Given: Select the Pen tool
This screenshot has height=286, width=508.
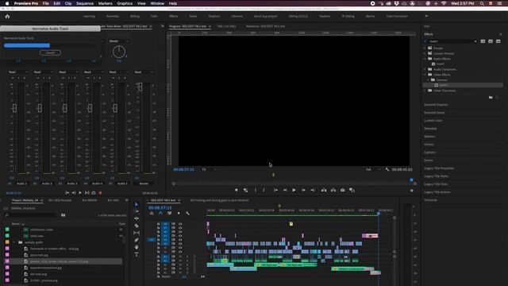Looking at the screenshot, I should (x=137, y=240).
